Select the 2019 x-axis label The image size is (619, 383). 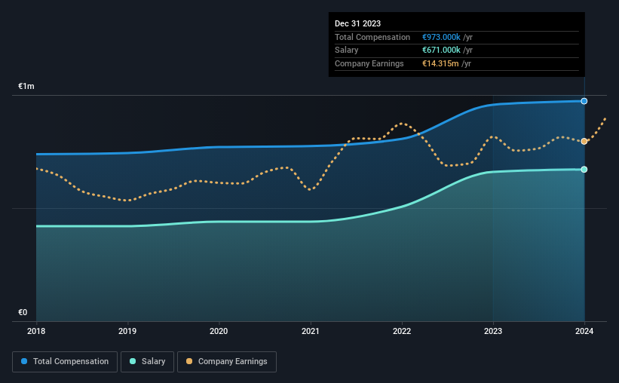coord(127,331)
